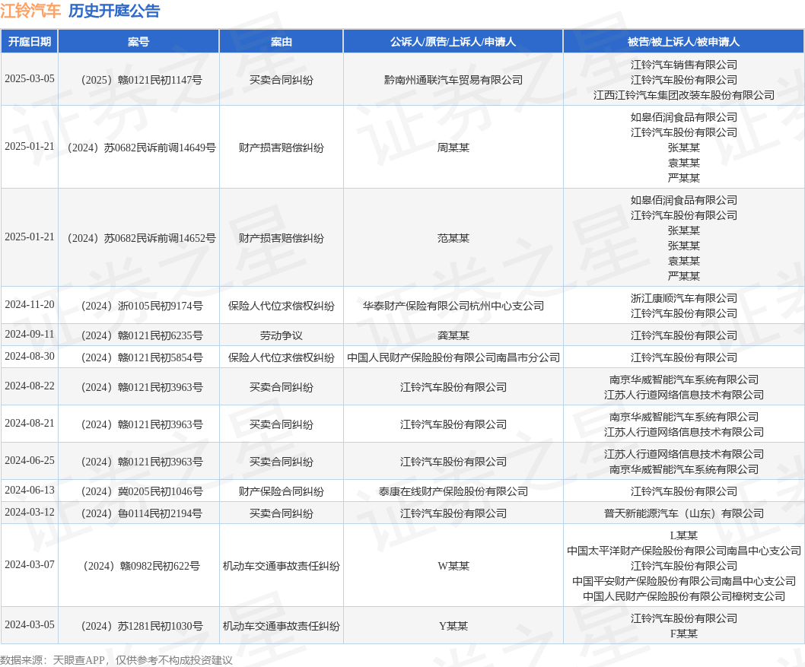Click case number (2024)赣0982民初622号
Screen dimensions: 805x667
[138, 566]
